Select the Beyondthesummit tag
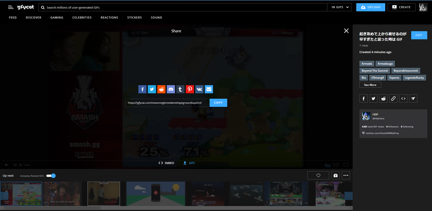This screenshot has width=432, height=211. (x=406, y=71)
